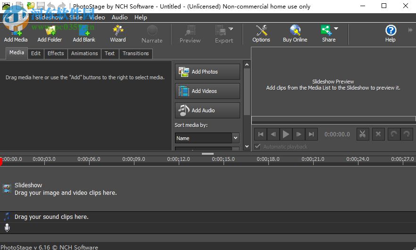Switch to the Text tab
This screenshot has height=250, width=416.
[109, 53]
